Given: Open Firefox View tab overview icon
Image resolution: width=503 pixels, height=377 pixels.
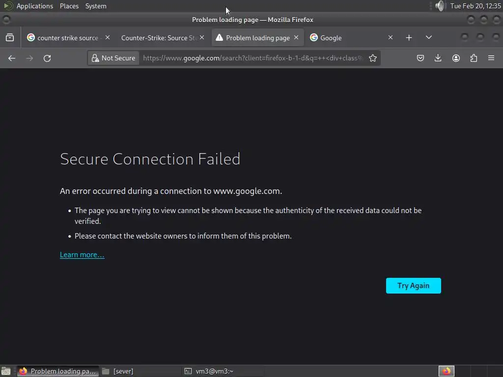Looking at the screenshot, I should pos(10,38).
